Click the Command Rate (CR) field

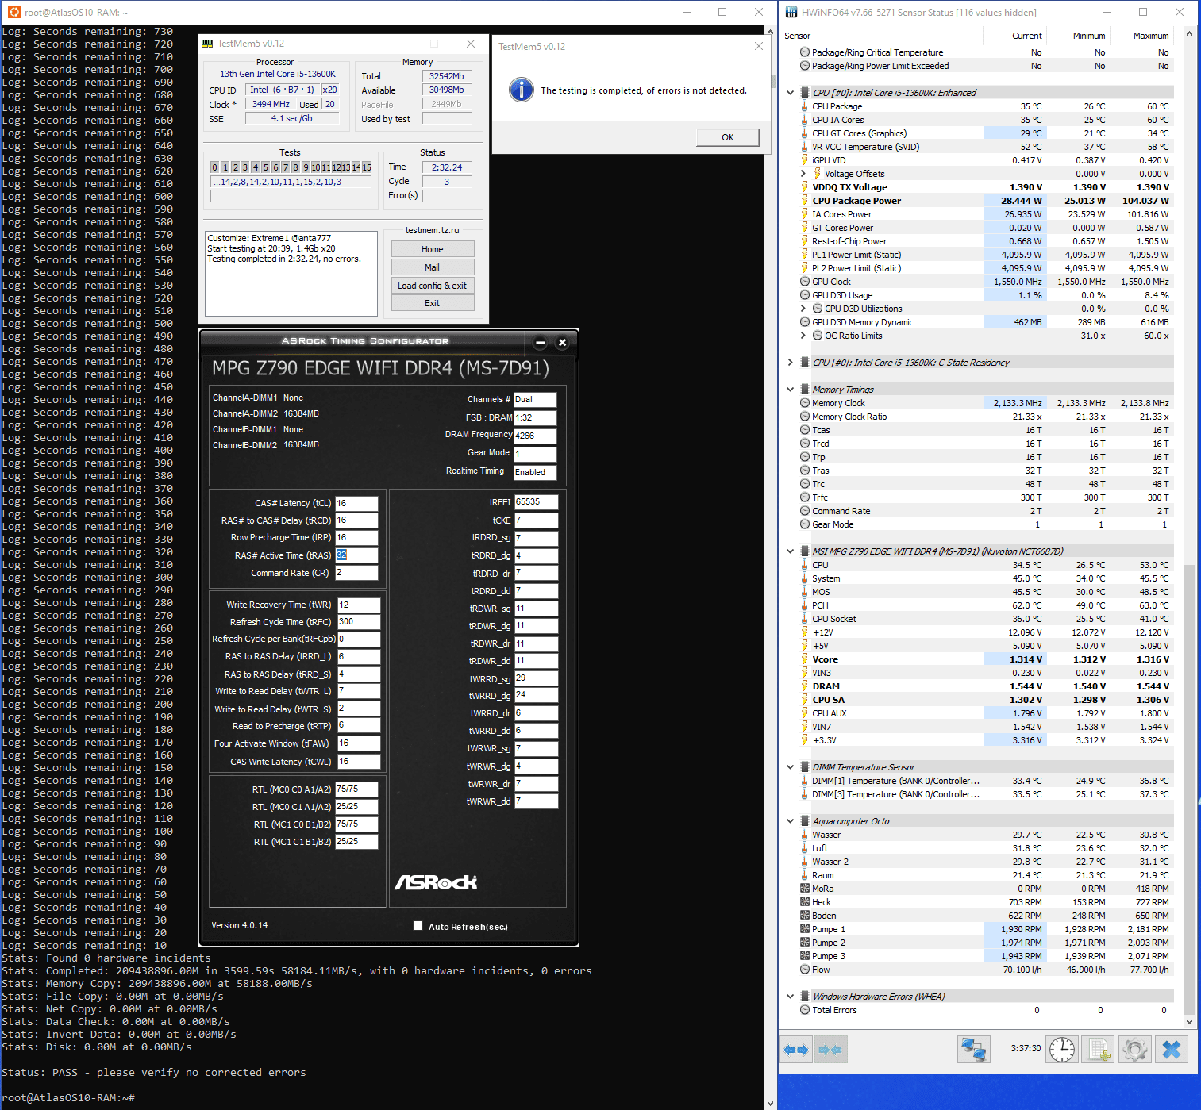pyautogui.click(x=356, y=573)
